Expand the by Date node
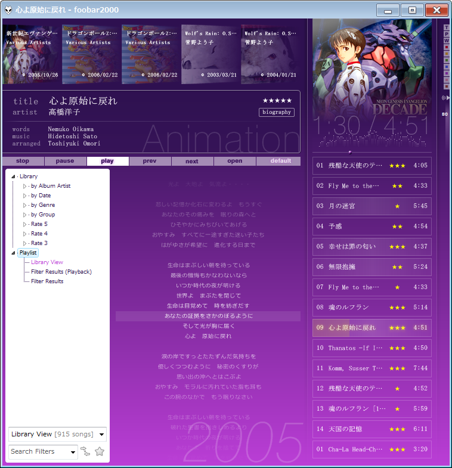 pos(25,196)
